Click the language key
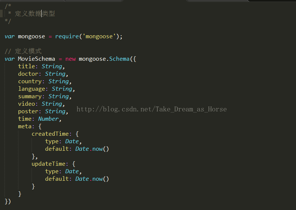The width and height of the screenshot is (296, 210). tap(32, 89)
